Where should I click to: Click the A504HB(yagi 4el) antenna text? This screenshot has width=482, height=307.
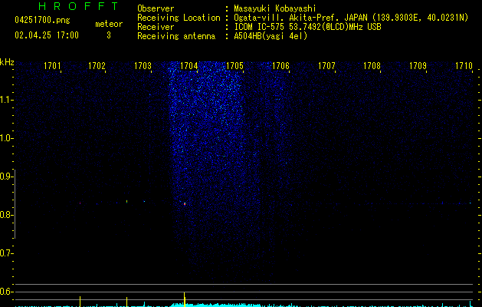point(271,36)
